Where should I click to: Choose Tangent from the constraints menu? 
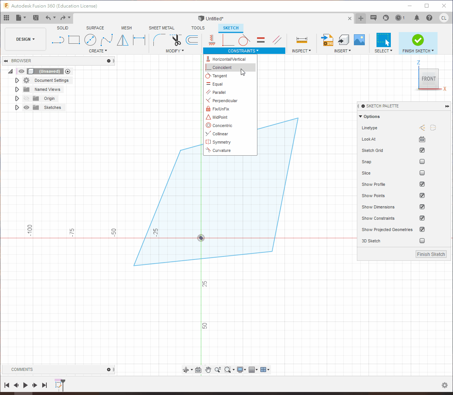[x=220, y=76]
